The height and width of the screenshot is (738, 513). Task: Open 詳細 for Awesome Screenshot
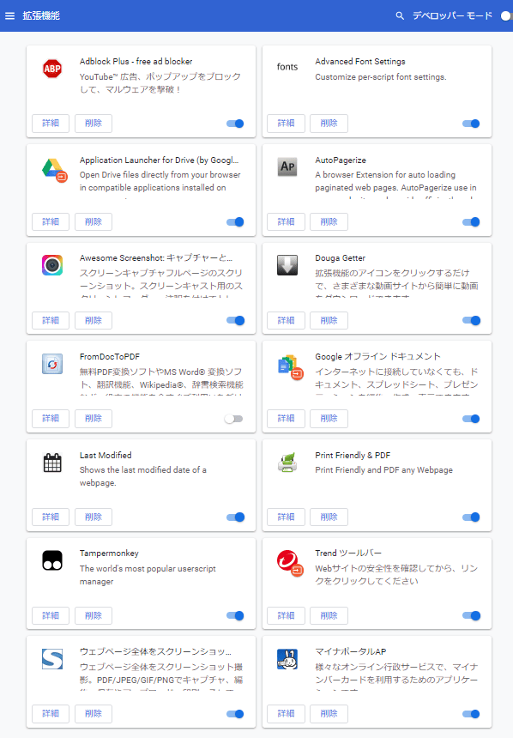coord(51,321)
